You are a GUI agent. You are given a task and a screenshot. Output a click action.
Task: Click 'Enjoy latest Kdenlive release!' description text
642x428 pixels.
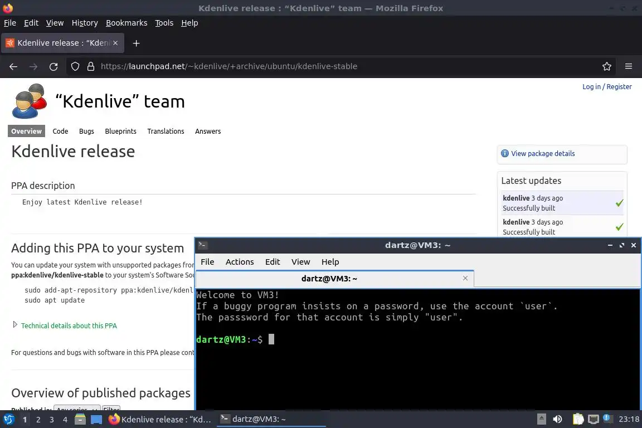82,202
